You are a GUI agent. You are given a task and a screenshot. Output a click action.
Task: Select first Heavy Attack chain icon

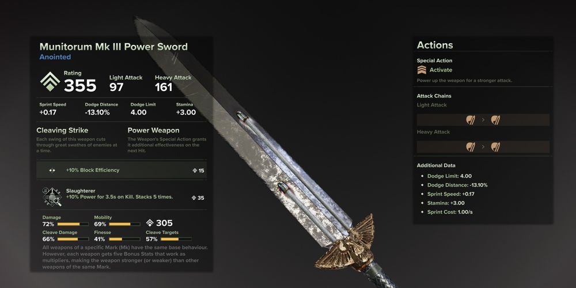471,147
